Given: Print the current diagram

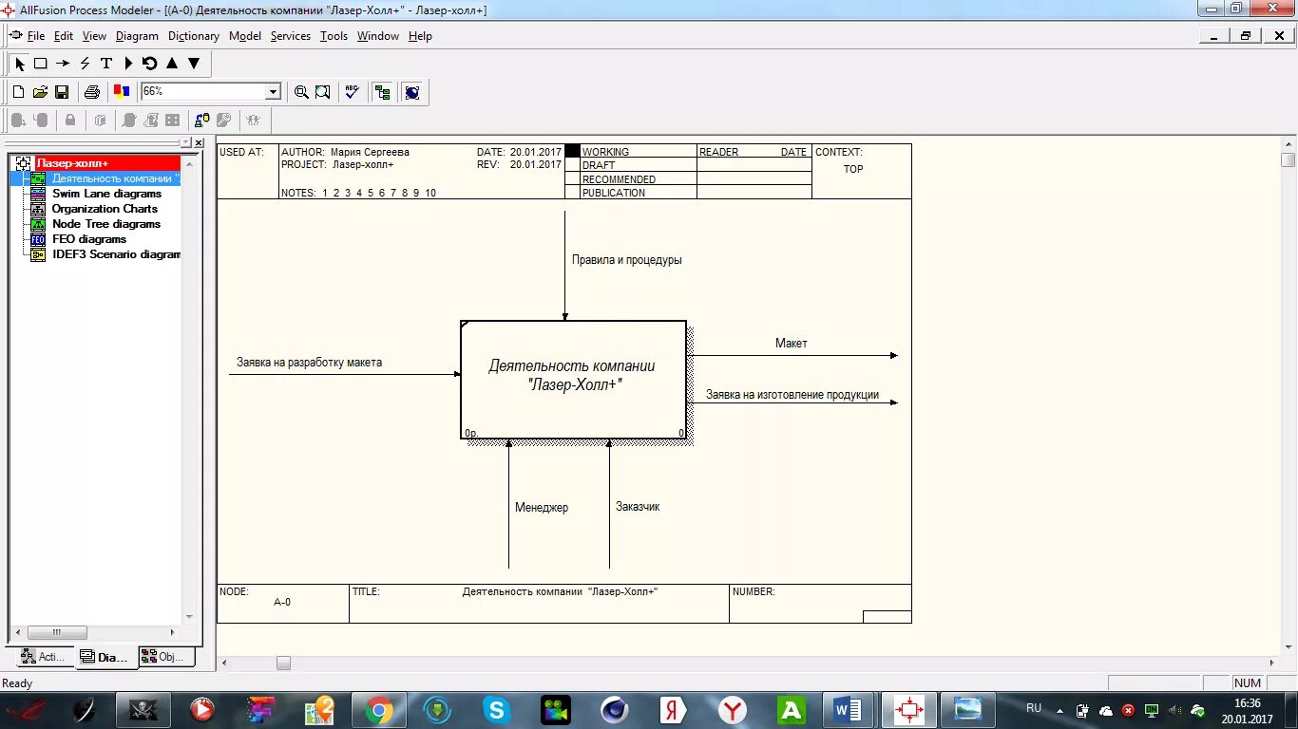Looking at the screenshot, I should point(92,92).
